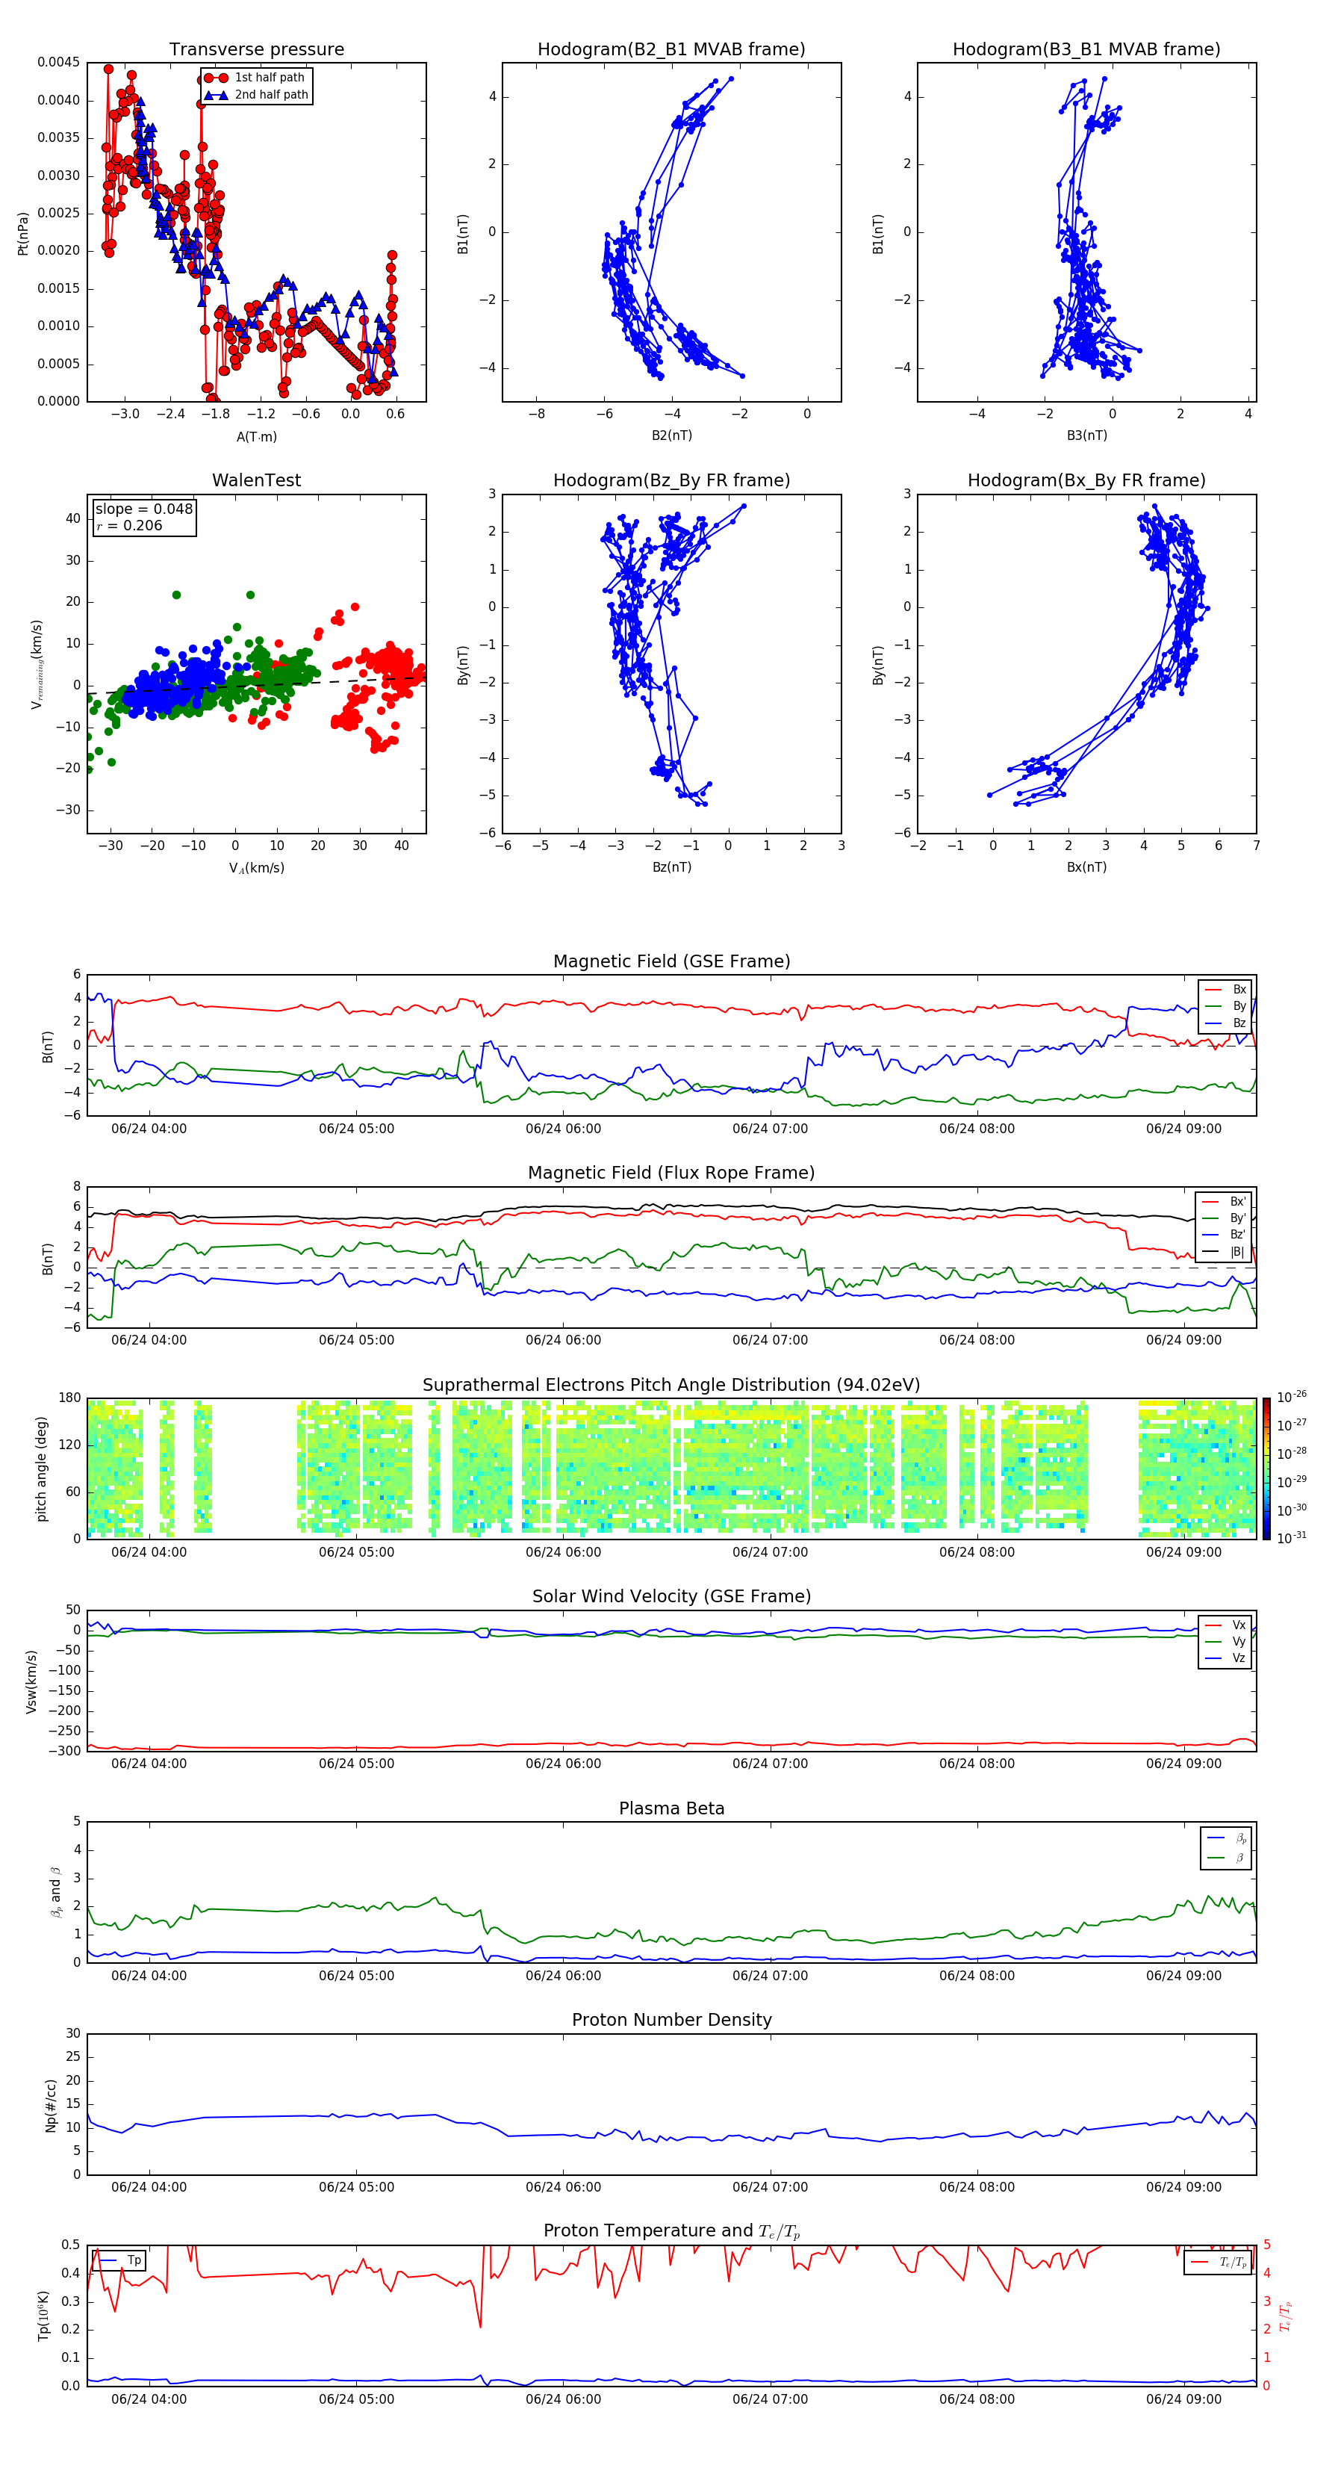Click 'By' in the GSE magnetic field legend
1344x2465 pixels.
click(1226, 1005)
